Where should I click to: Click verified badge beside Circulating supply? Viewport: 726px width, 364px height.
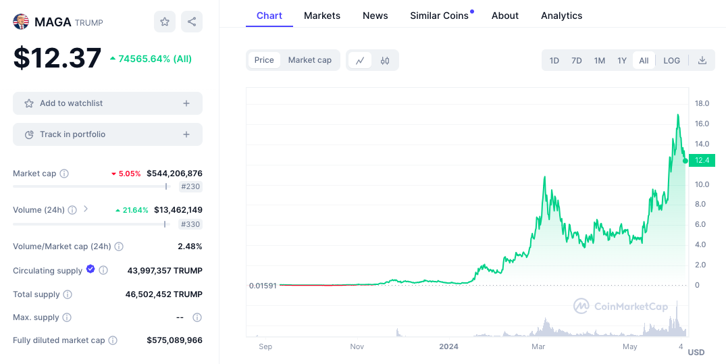point(90,269)
